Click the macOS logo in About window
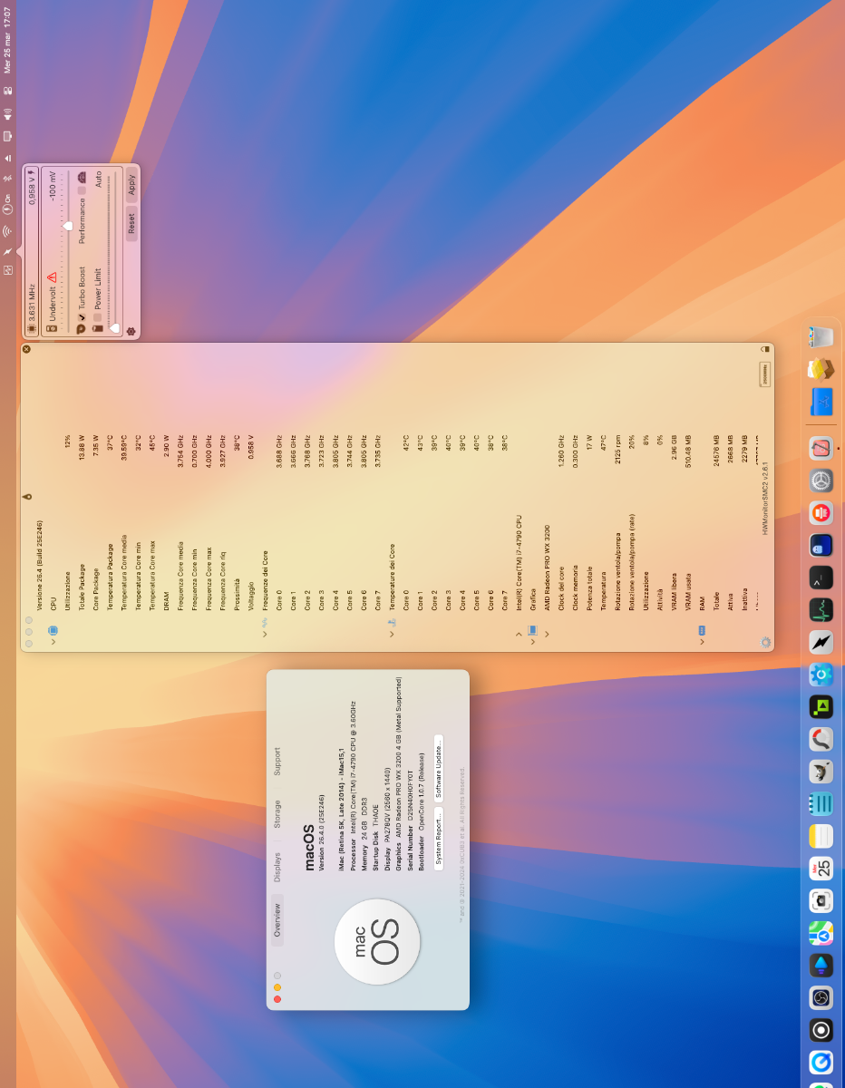This screenshot has height=1088, width=845. pyautogui.click(x=377, y=942)
